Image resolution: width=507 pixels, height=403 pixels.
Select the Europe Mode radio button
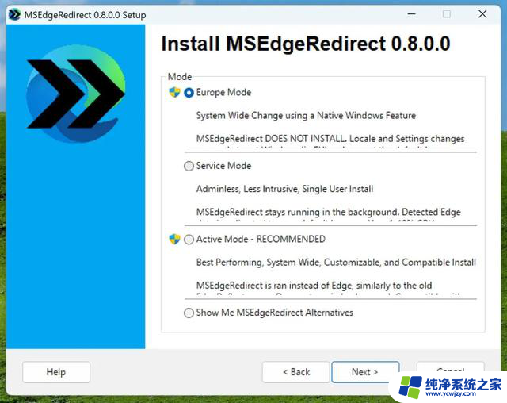pos(189,93)
